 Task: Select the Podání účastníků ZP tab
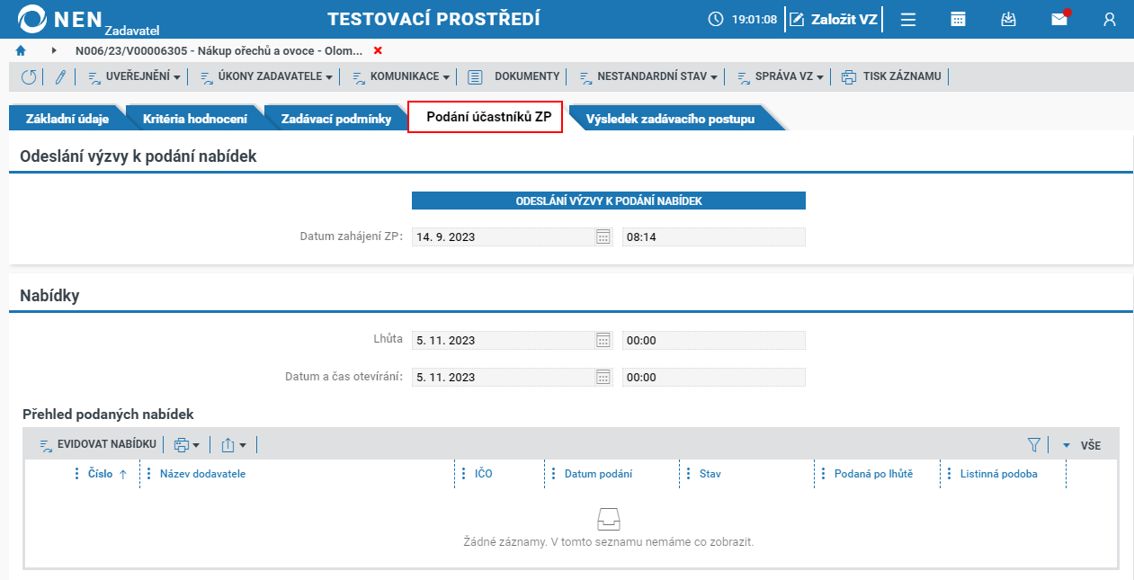[486, 117]
